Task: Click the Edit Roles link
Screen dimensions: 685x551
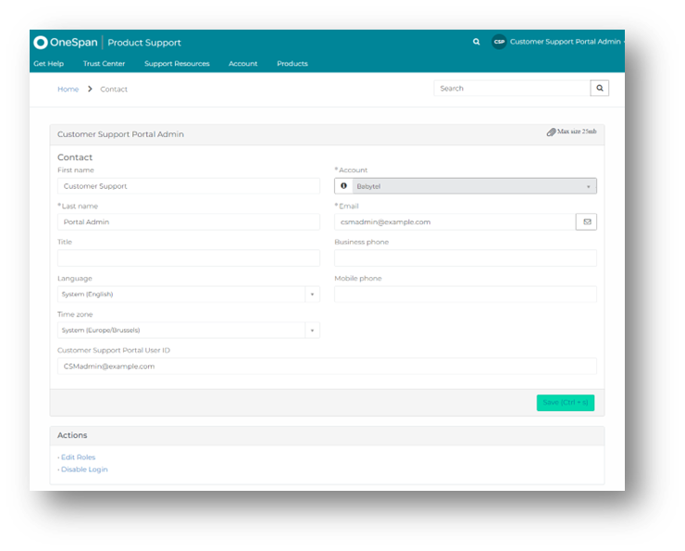Action: (x=78, y=457)
